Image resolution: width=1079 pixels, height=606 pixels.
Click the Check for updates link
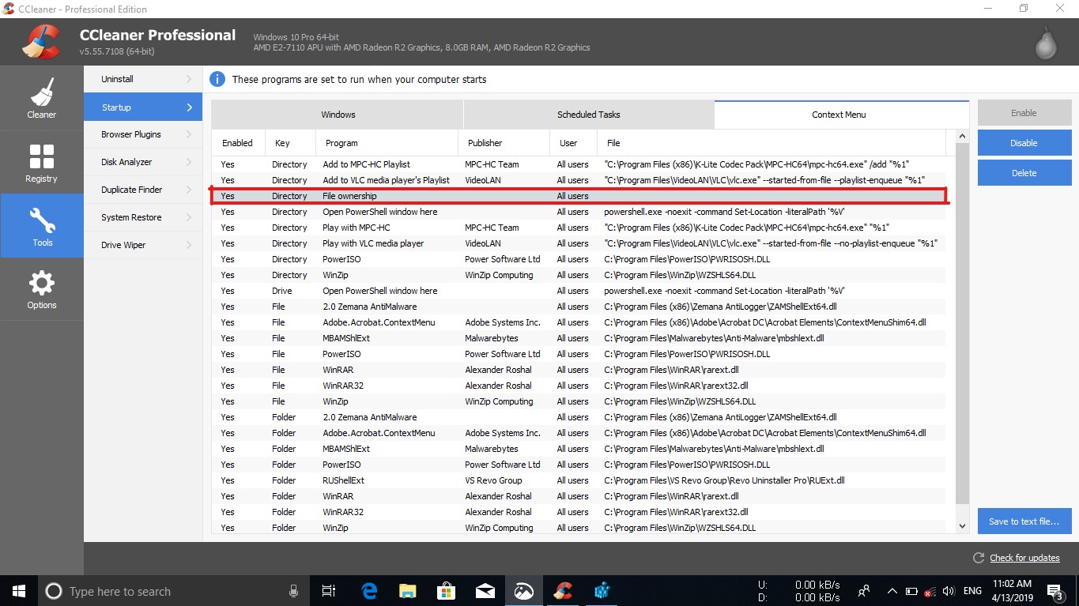[x=1024, y=558]
